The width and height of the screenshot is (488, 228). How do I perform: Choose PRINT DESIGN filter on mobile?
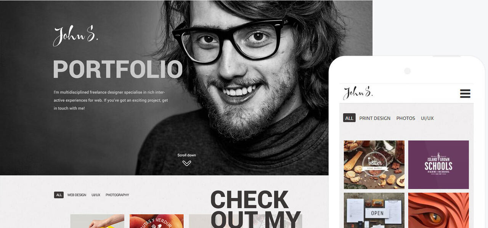[x=375, y=118]
